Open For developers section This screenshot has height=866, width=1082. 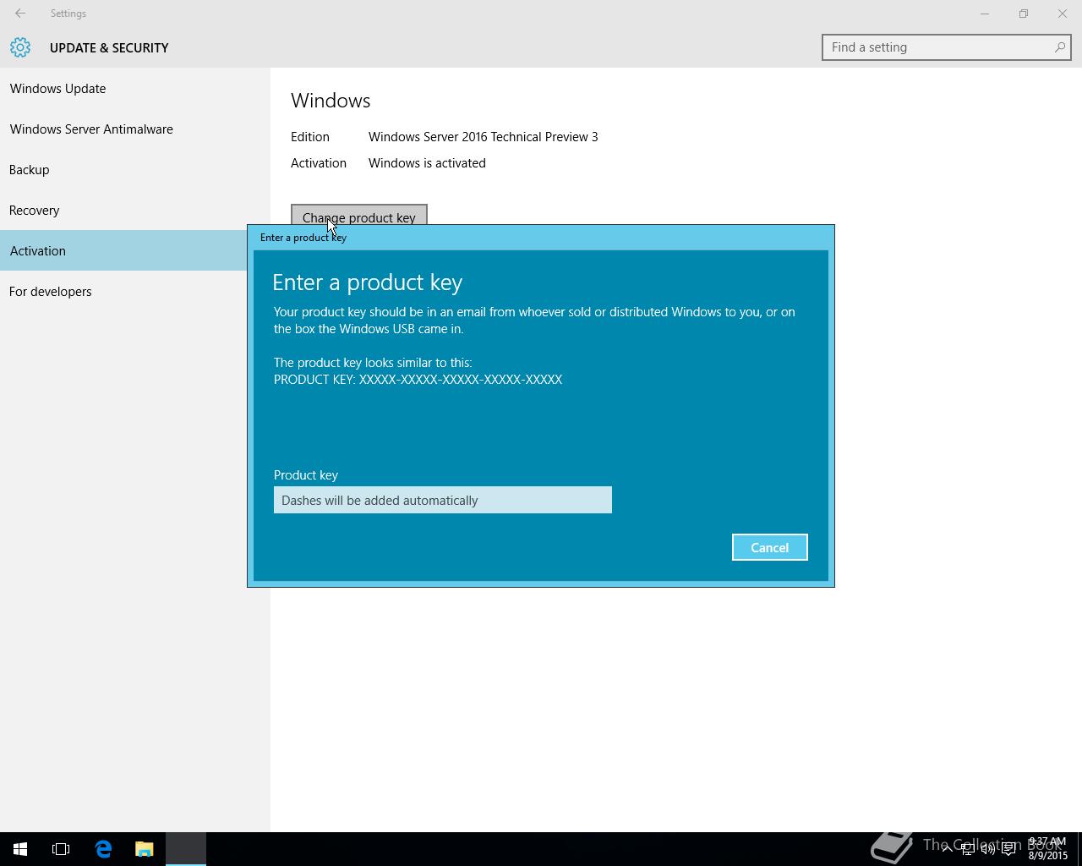coord(135,291)
